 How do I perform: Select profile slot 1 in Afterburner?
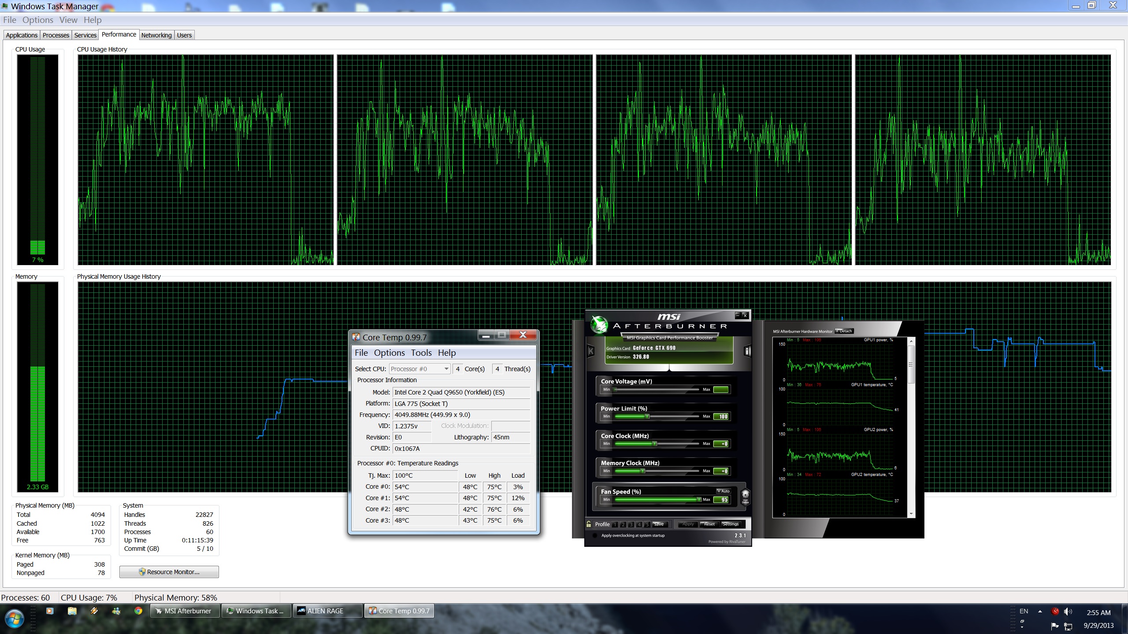(x=615, y=524)
